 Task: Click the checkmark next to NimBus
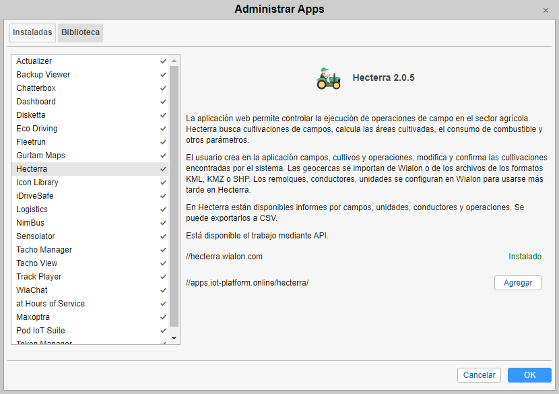[x=163, y=223]
